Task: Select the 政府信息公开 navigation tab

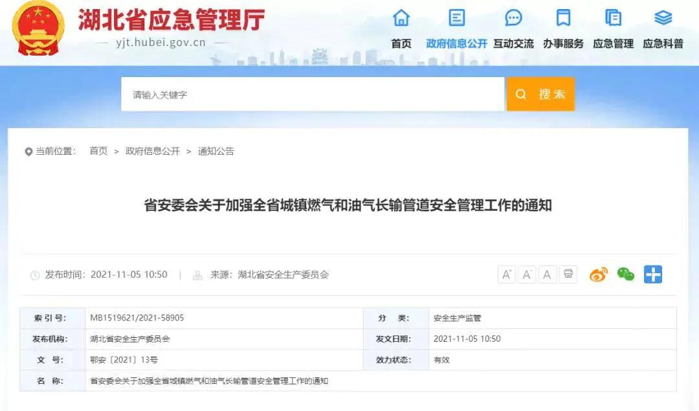Action: pos(456,30)
